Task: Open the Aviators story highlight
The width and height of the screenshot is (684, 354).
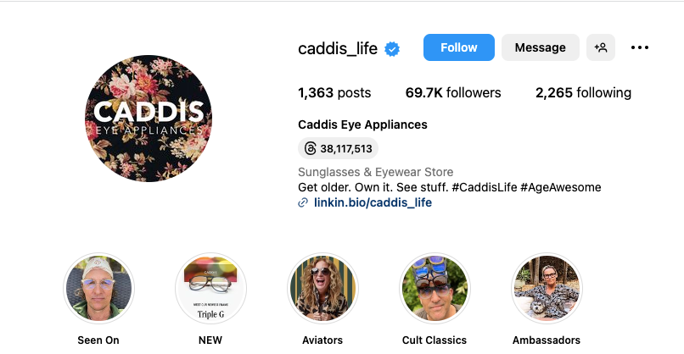Action: coord(322,288)
